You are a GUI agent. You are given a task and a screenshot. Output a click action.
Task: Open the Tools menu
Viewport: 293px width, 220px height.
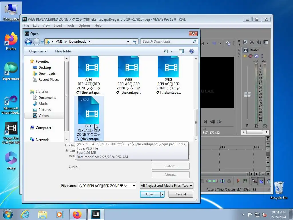click(x=70, y=25)
